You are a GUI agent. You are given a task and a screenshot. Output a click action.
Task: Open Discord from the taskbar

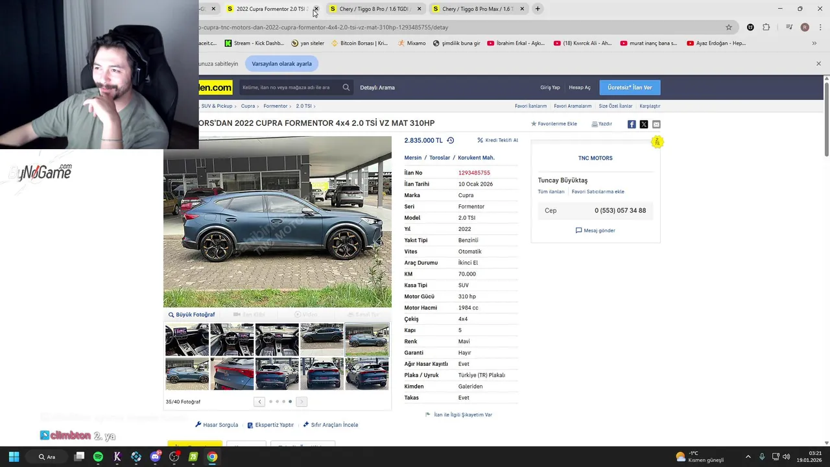[x=155, y=457]
